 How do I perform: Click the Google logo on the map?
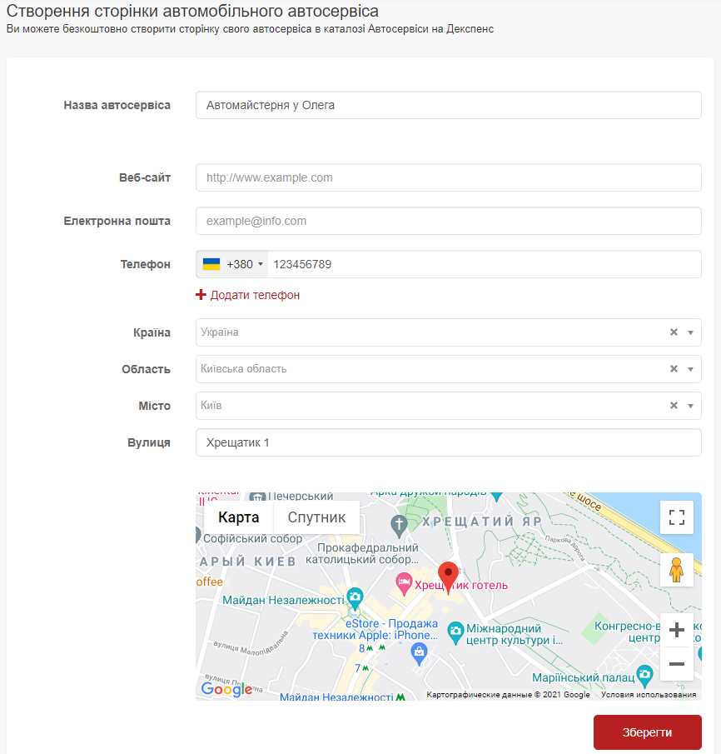(x=226, y=689)
